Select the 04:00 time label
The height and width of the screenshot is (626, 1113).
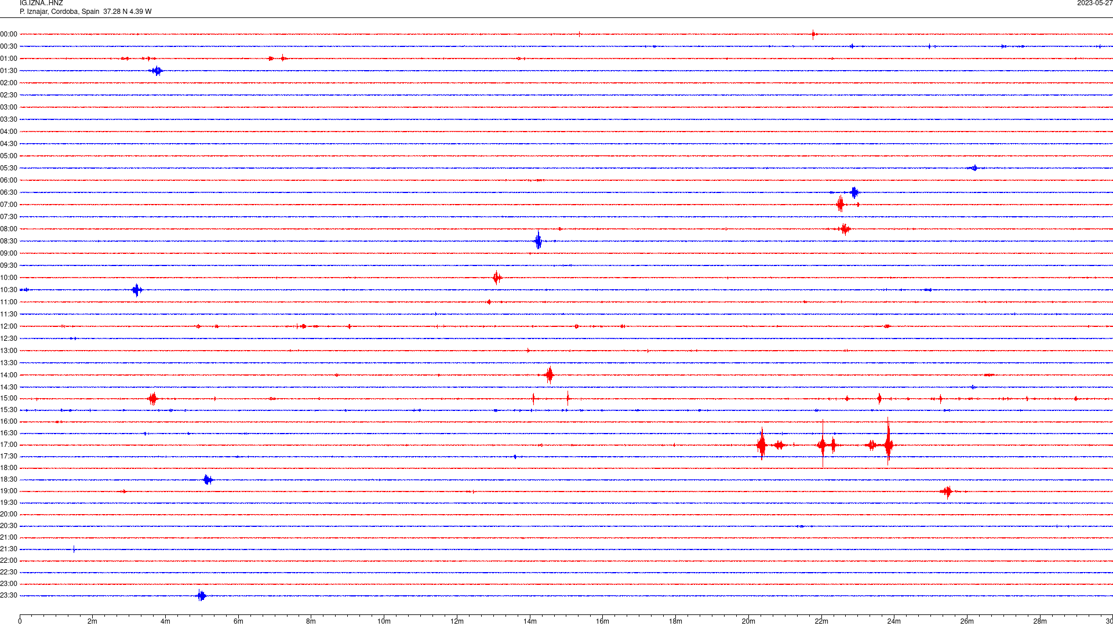pos(9,132)
